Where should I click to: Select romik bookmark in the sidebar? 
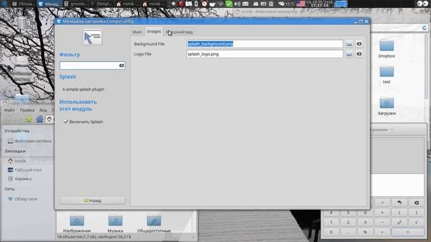pos(17,161)
